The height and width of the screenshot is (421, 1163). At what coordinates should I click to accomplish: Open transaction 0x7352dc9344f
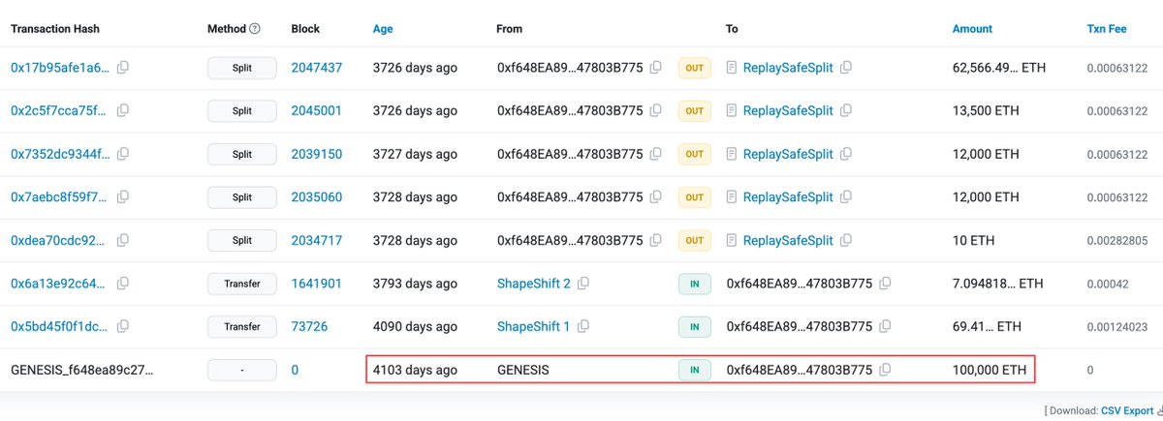pyautogui.click(x=59, y=154)
